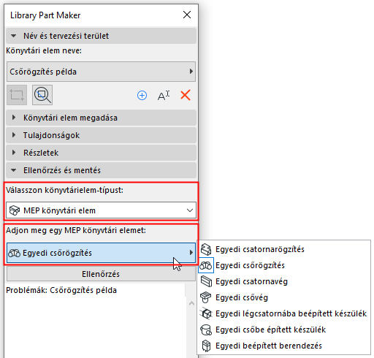Open the MEP könyvtári elem dropdown
This screenshot has height=358, width=374.
pyautogui.click(x=101, y=210)
